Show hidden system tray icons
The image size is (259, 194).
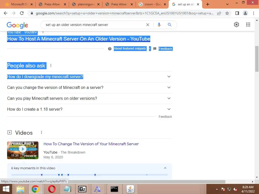(x=217, y=189)
